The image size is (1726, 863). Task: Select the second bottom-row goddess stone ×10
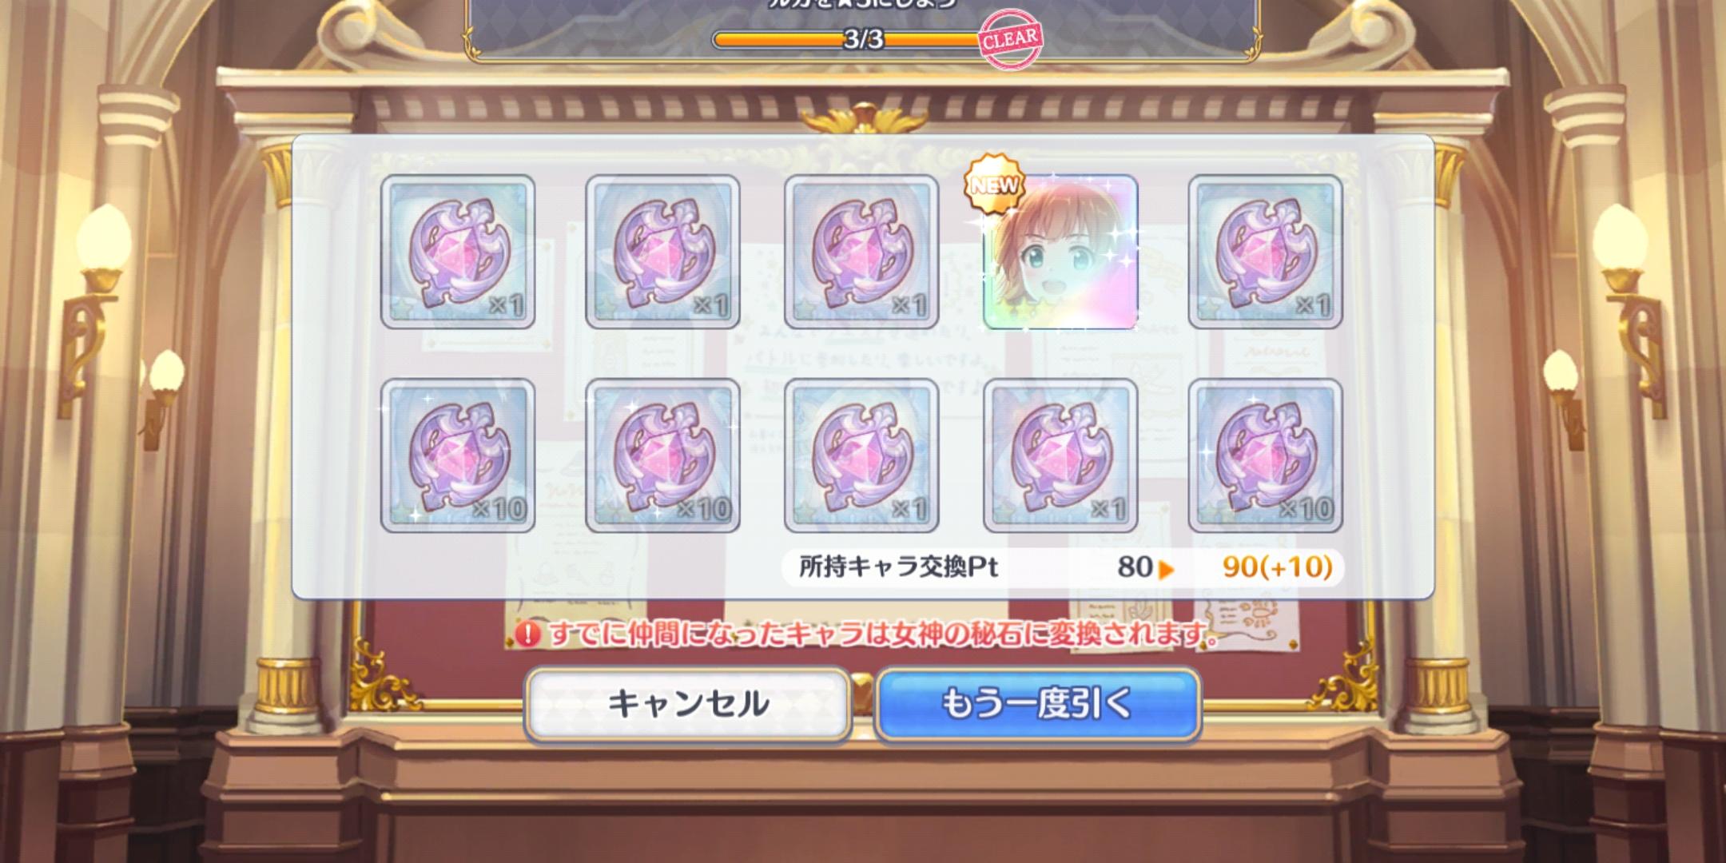click(662, 455)
